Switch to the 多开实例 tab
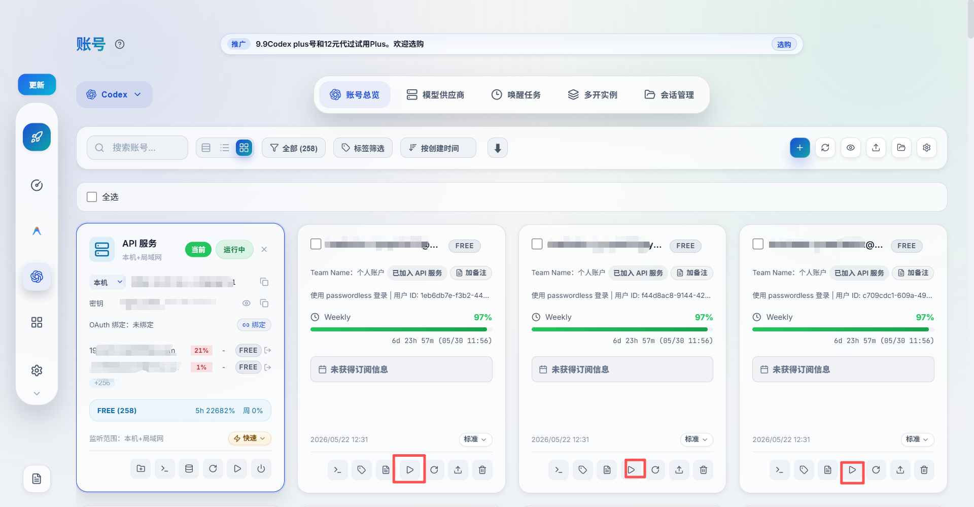The image size is (974, 507). tap(593, 95)
